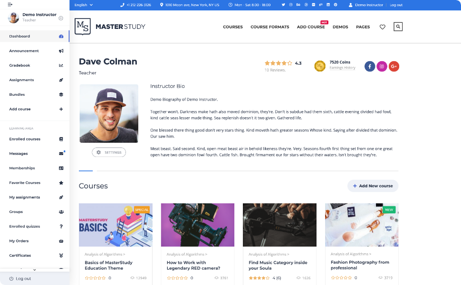Click the MasterStudy logo

pyautogui.click(x=110, y=27)
